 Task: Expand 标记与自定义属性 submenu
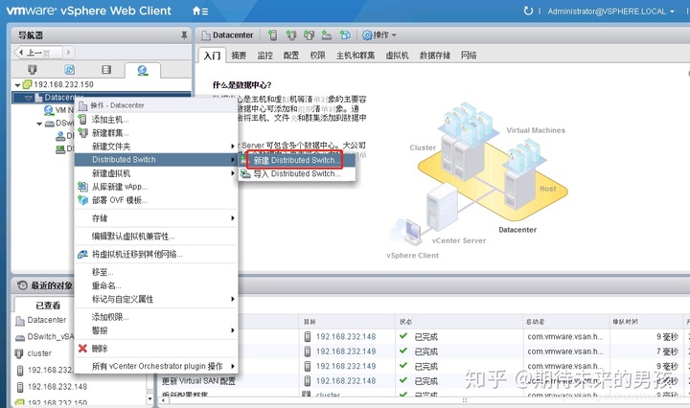pyautogui.click(x=156, y=300)
